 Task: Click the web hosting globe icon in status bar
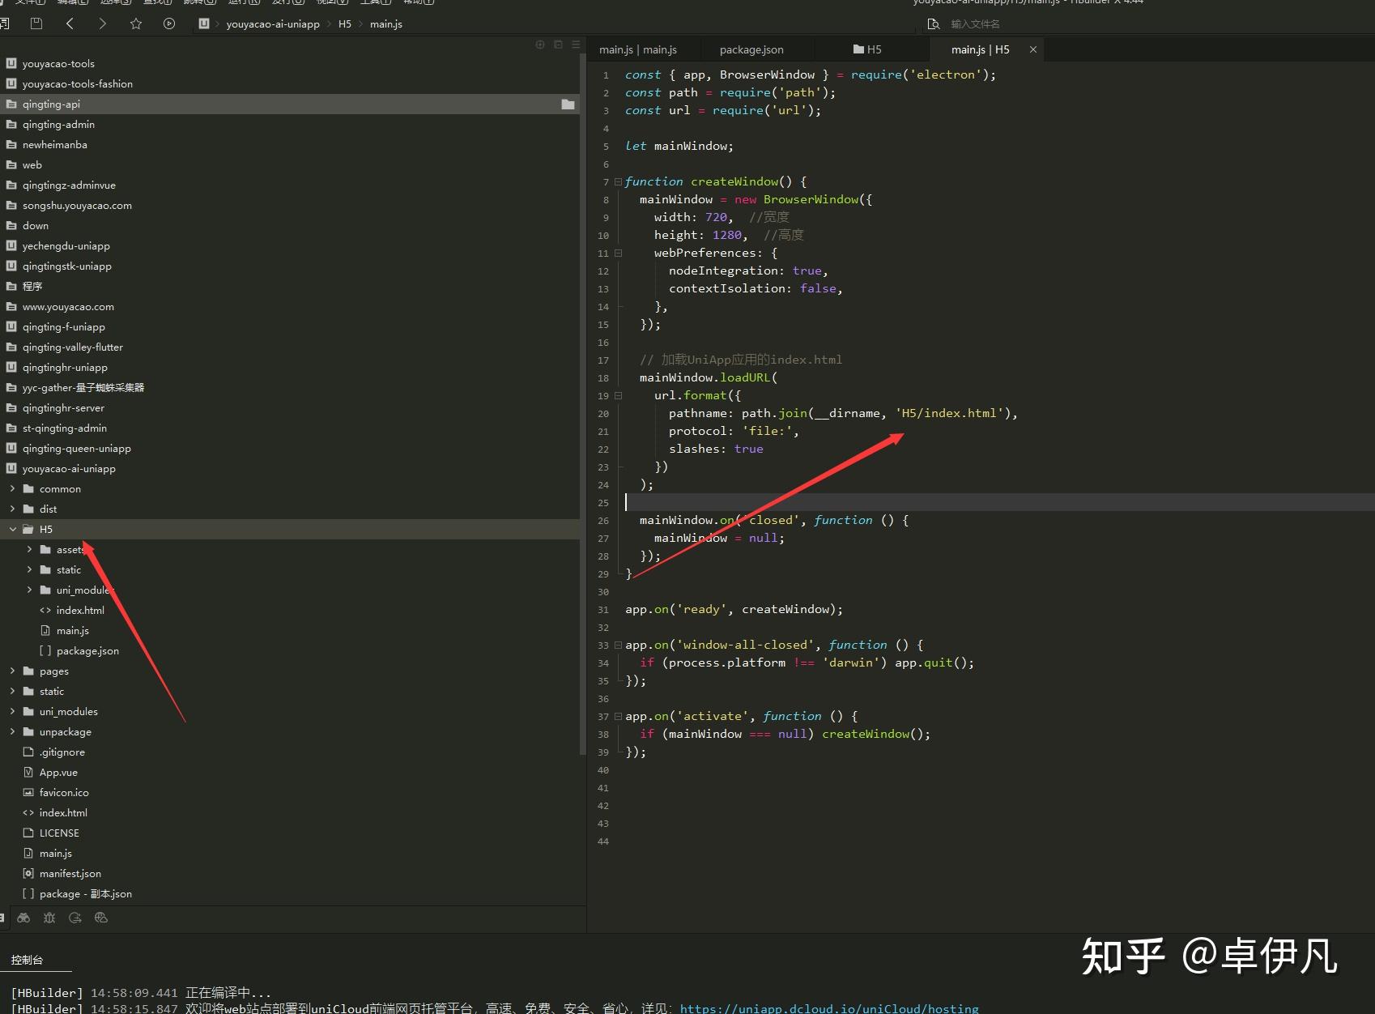pos(101,918)
